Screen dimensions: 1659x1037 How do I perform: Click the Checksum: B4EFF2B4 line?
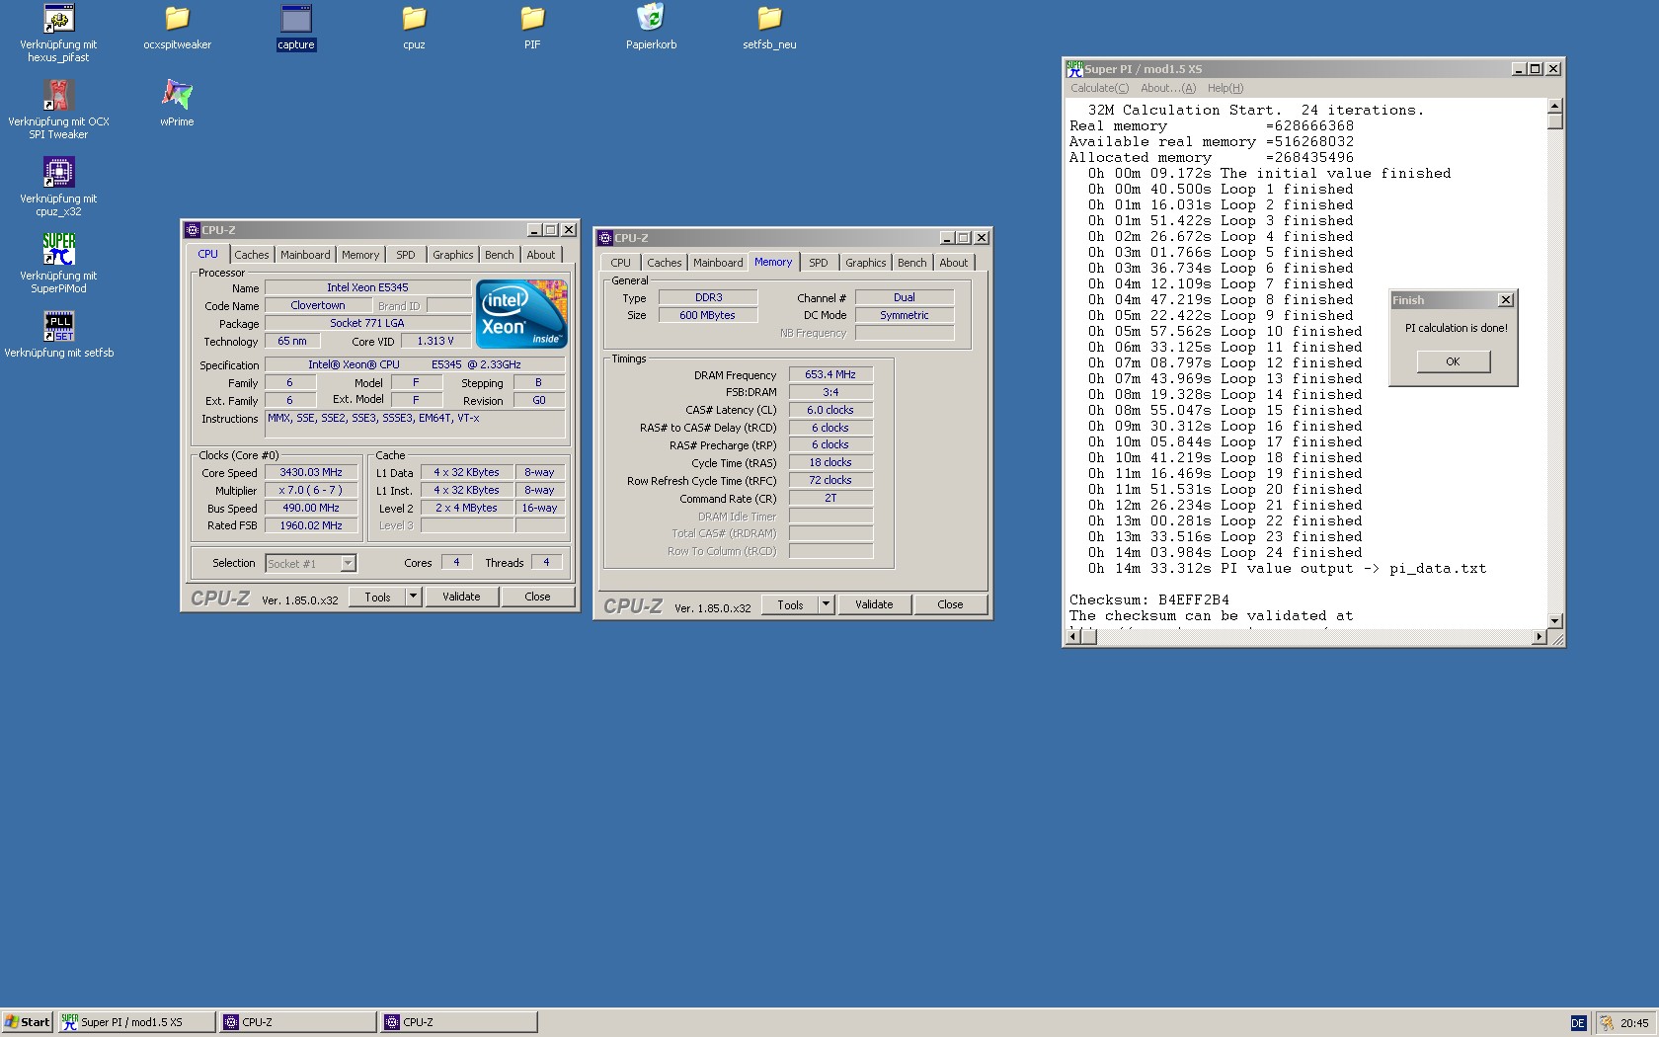click(x=1149, y=599)
